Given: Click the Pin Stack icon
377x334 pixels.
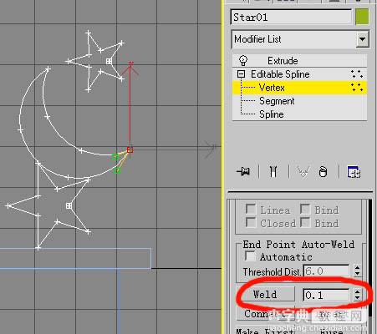Looking at the screenshot, I should point(243,171).
